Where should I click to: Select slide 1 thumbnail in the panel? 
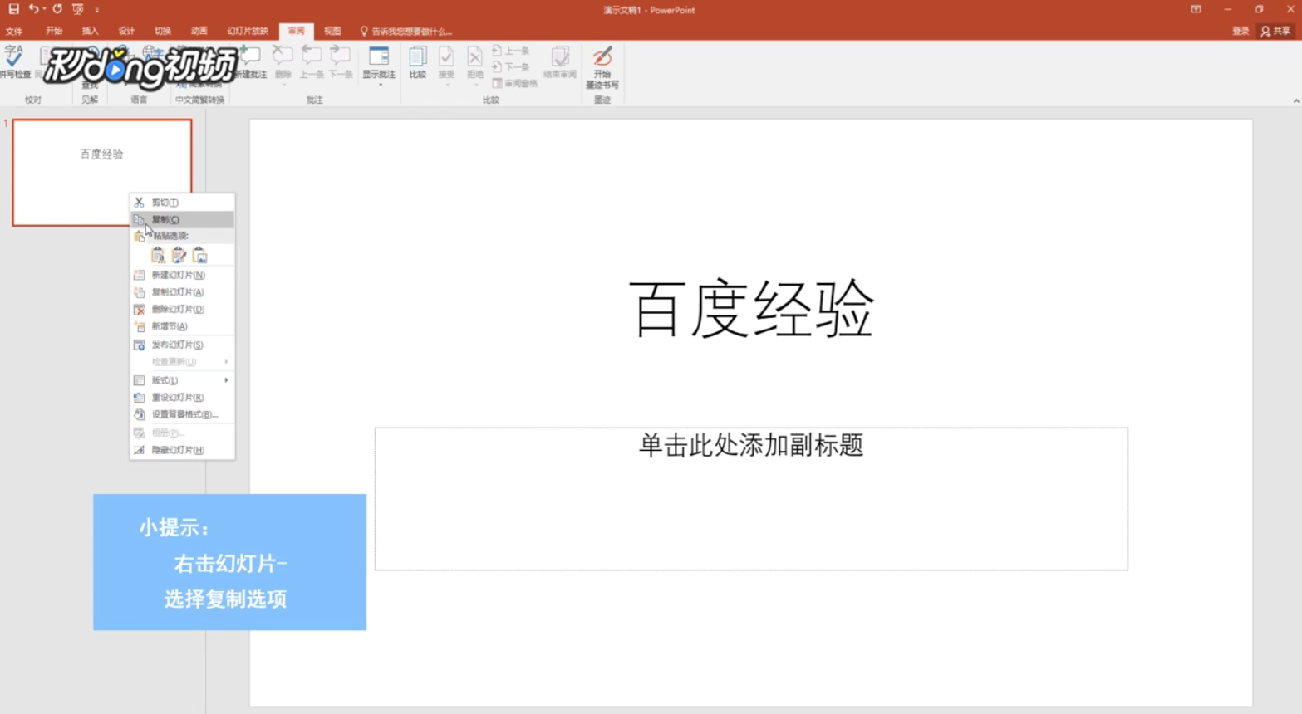point(102,172)
